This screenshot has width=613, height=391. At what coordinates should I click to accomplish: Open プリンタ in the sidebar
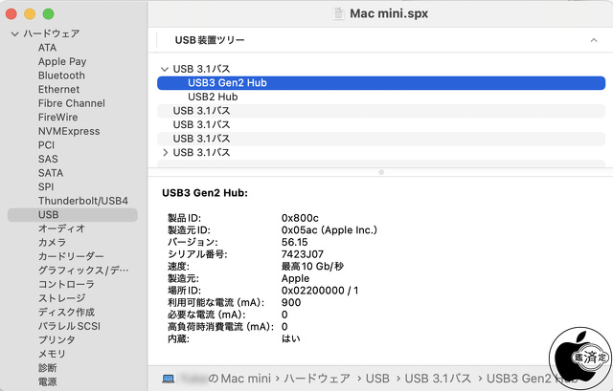pyautogui.click(x=57, y=340)
